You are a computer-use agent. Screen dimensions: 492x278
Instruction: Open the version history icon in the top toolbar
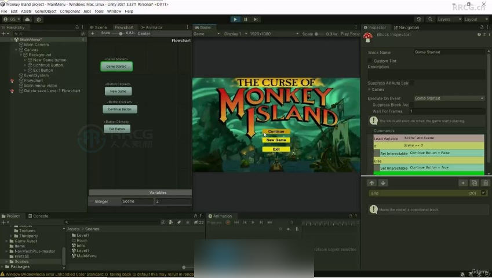pyautogui.click(x=419, y=20)
